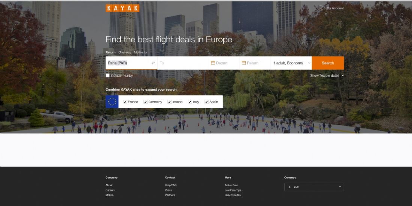This screenshot has height=206, width=412.
Task: Uncheck the Spain site checkbox
Action: pos(206,102)
